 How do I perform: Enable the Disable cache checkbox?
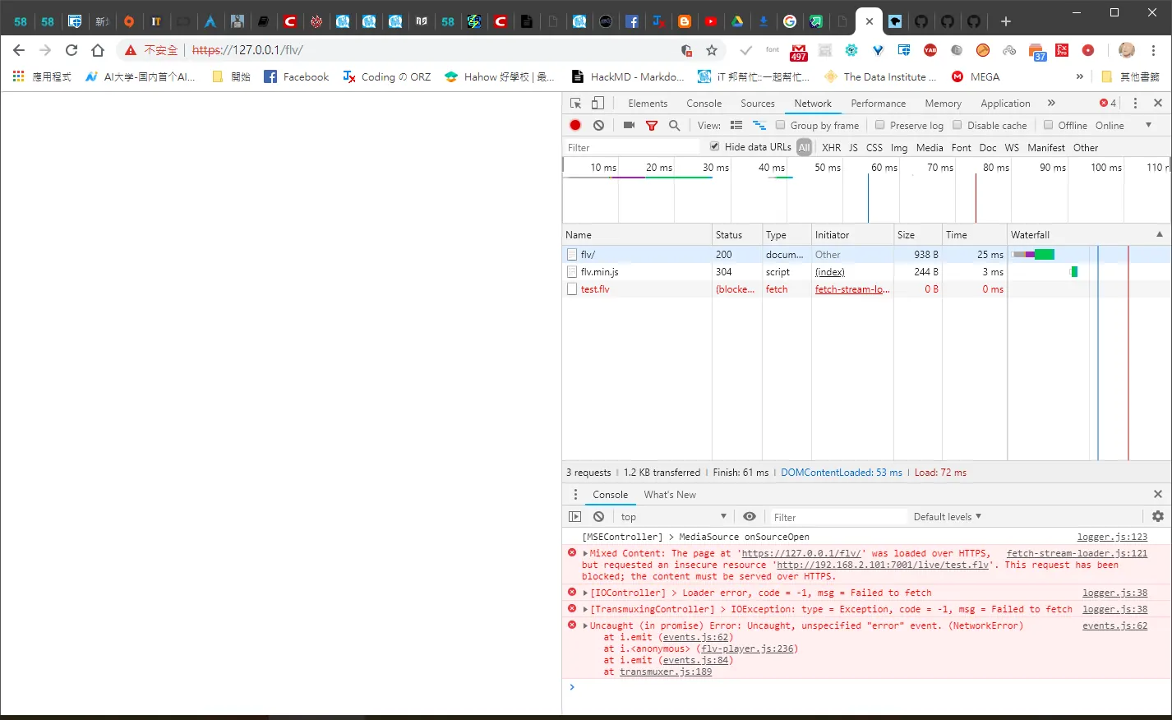pyautogui.click(x=957, y=125)
